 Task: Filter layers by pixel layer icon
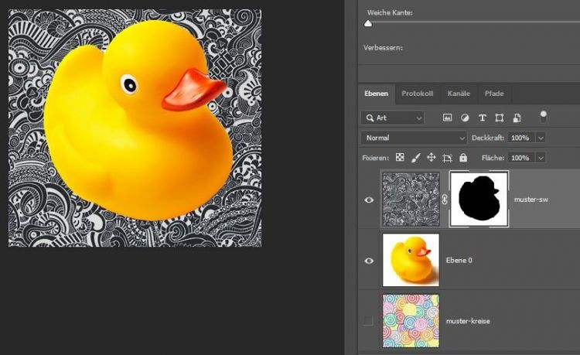click(447, 118)
